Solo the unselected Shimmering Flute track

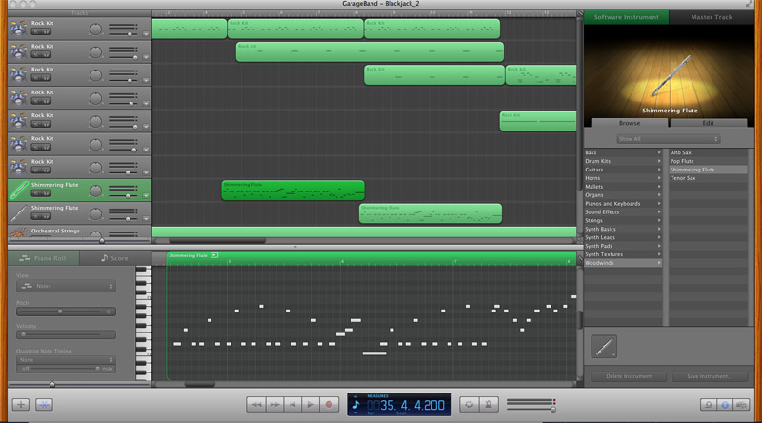46,216
